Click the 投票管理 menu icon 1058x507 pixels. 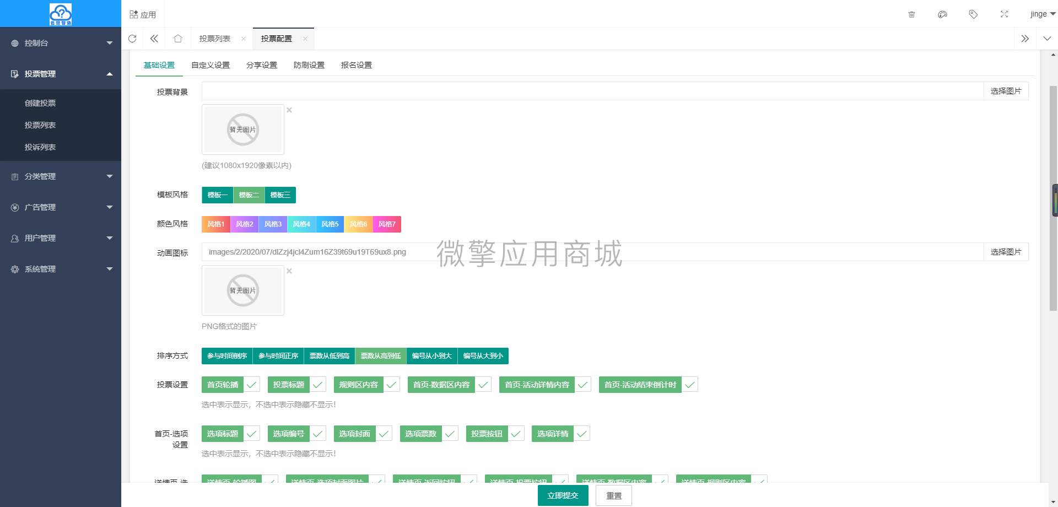[x=15, y=74]
